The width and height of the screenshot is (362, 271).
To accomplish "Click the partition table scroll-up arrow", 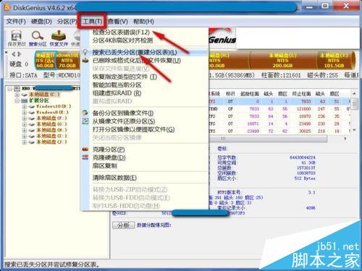I will (x=354, y=94).
